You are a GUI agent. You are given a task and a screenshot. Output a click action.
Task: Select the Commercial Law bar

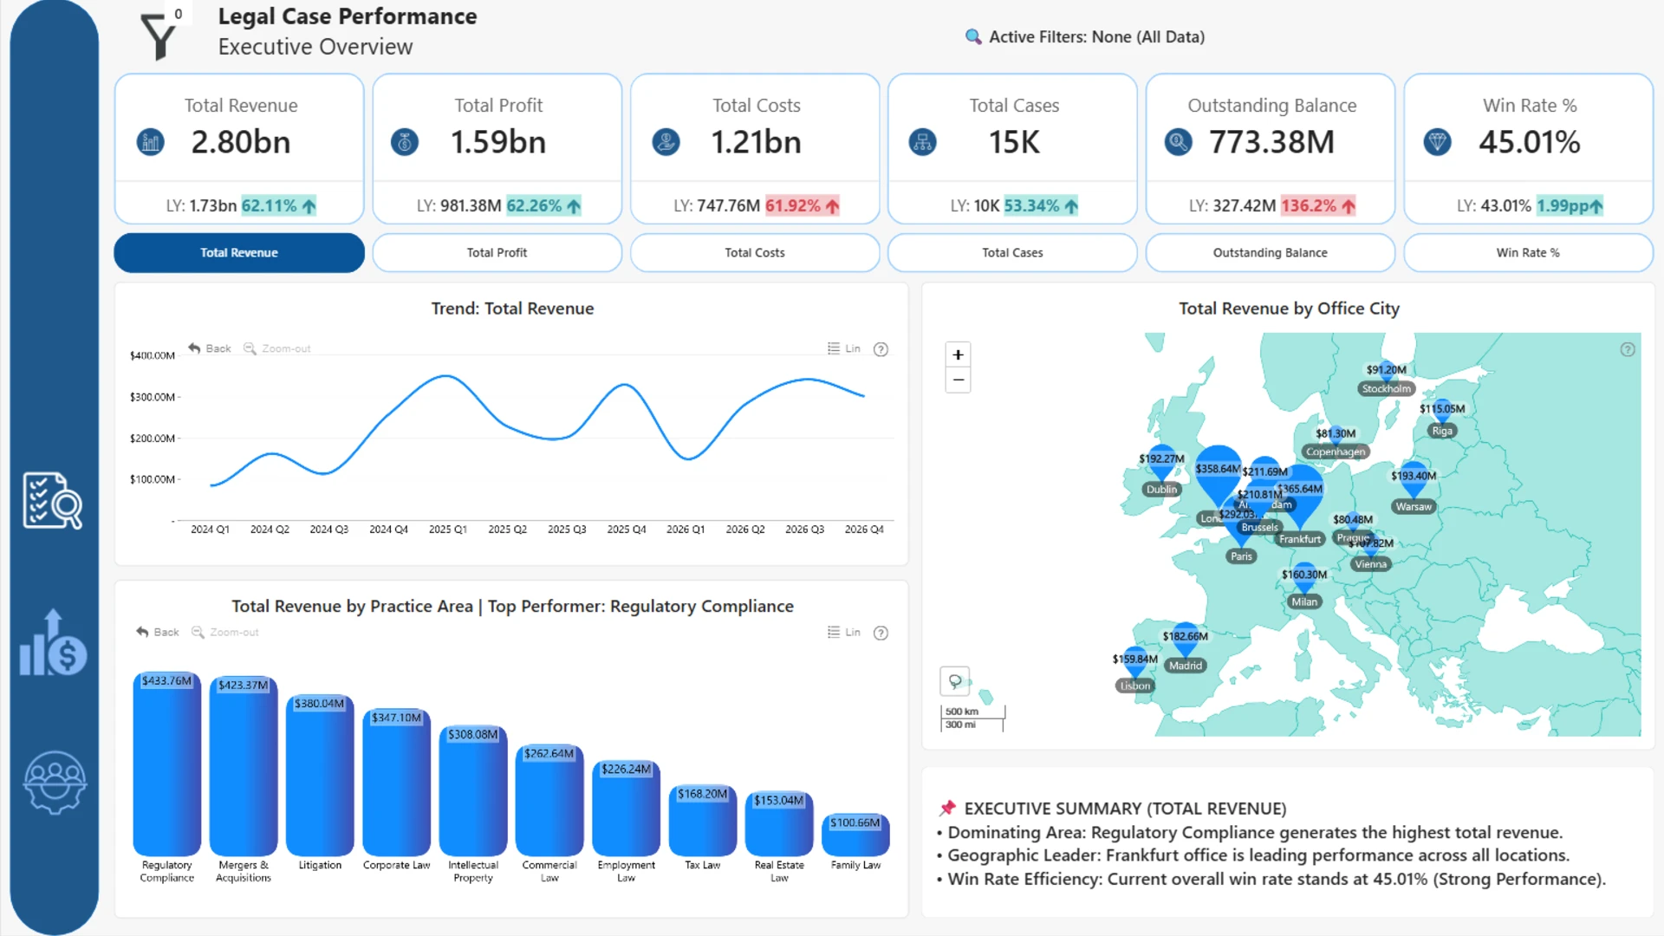(x=549, y=801)
